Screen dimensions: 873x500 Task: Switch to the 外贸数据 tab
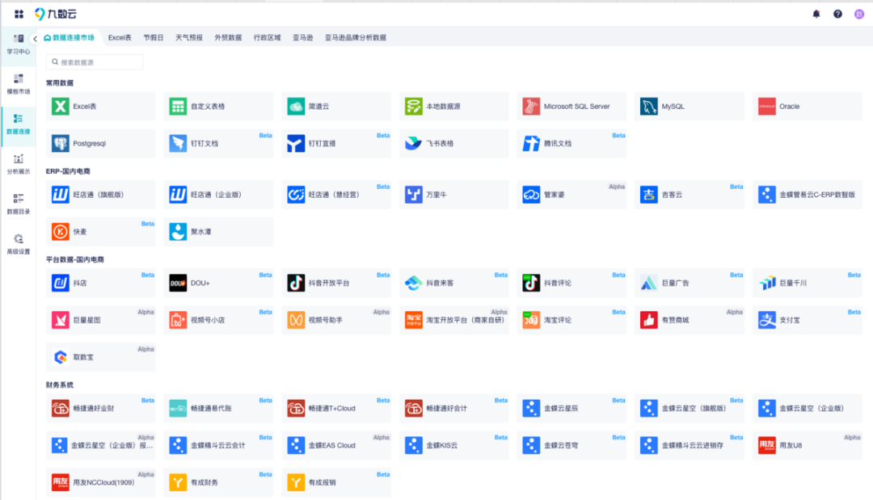click(228, 38)
